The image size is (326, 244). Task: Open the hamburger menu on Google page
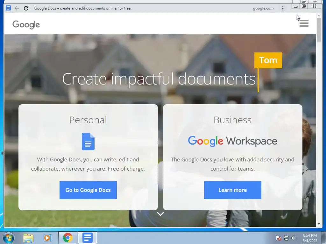pos(304,23)
